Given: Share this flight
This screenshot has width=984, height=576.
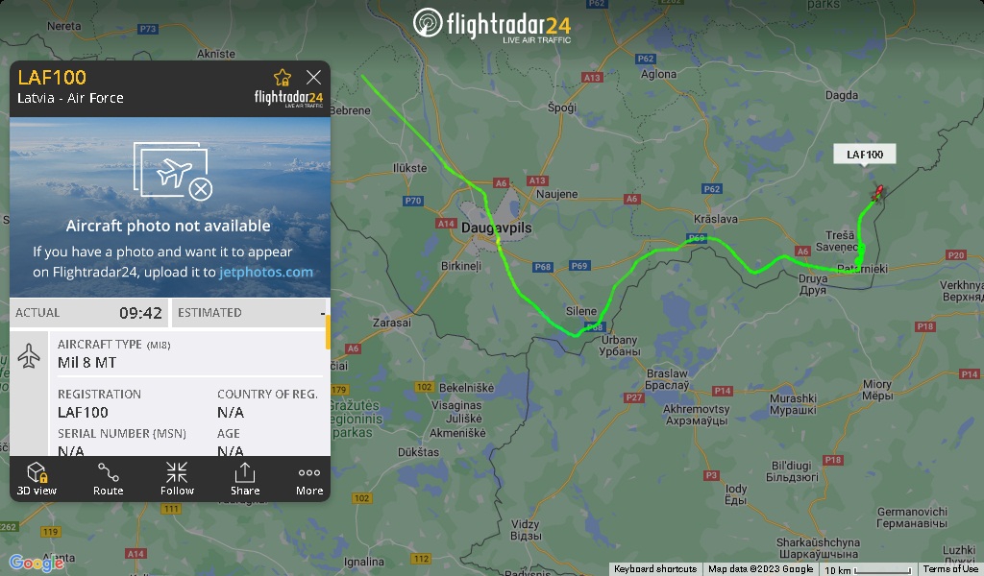Looking at the screenshot, I should [x=245, y=479].
